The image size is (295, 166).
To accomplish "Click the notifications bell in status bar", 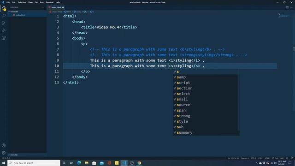I will point(292,158).
